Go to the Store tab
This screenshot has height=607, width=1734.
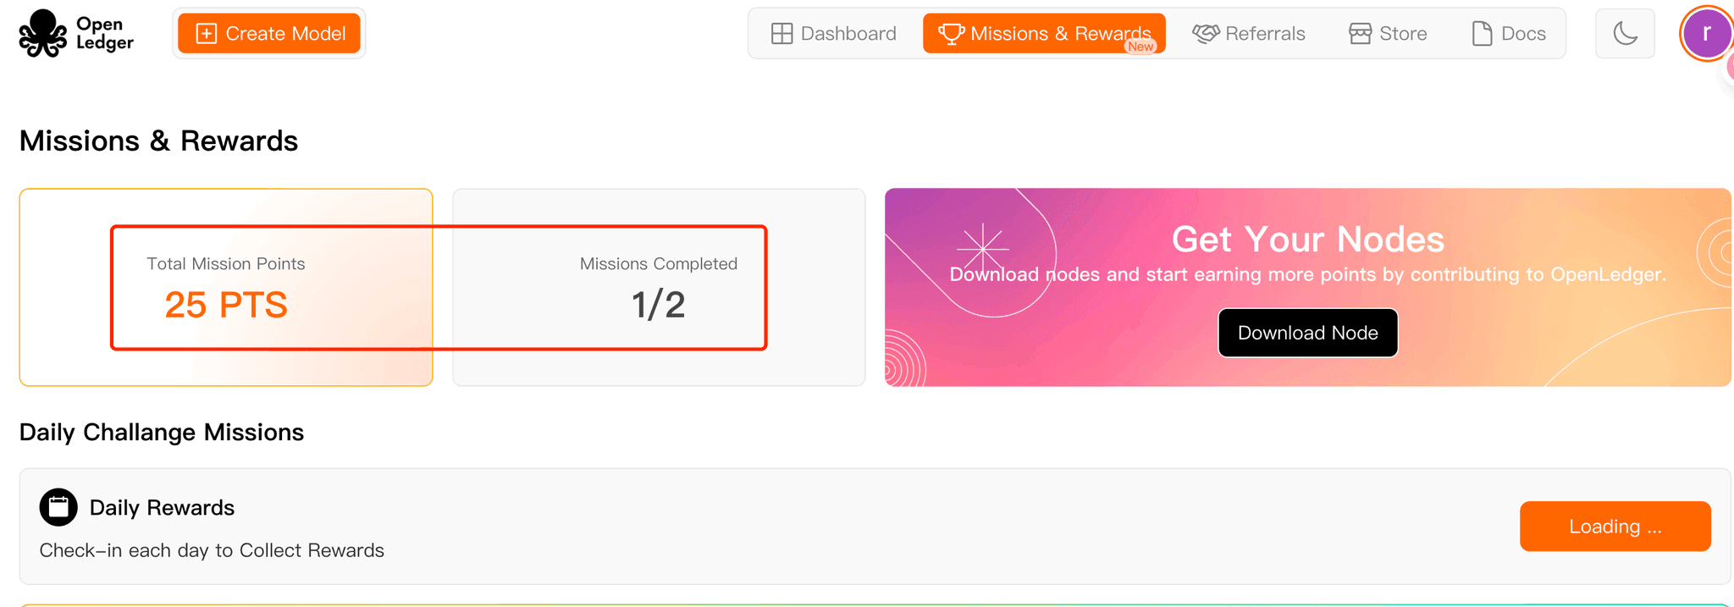pos(1388,34)
